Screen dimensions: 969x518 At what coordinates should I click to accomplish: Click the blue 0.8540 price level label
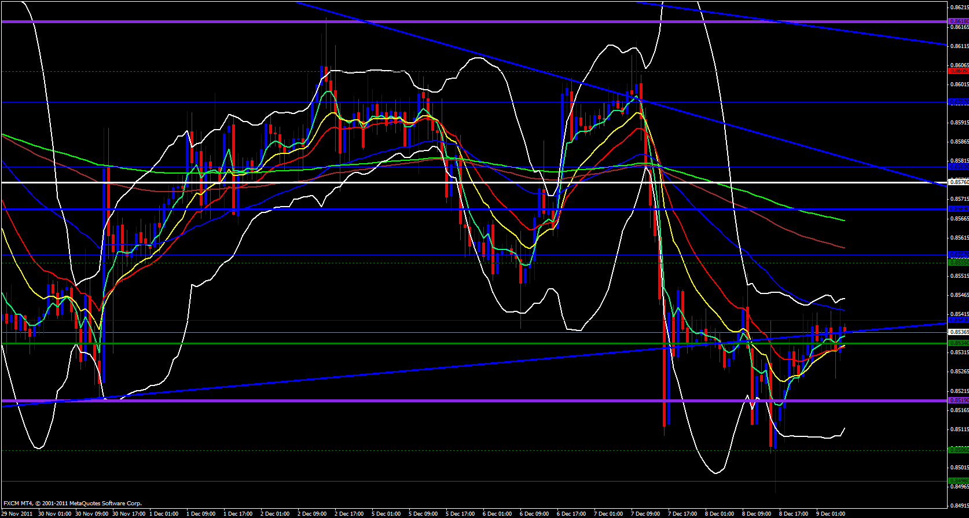958,320
